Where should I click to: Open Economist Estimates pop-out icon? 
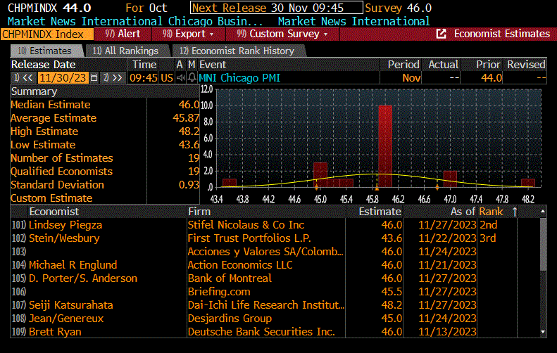coord(441,34)
